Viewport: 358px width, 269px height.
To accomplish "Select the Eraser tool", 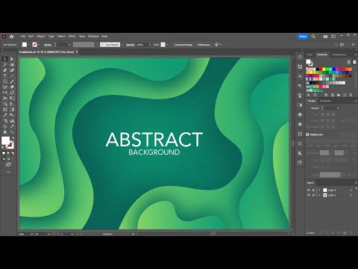I will pos(12,87).
